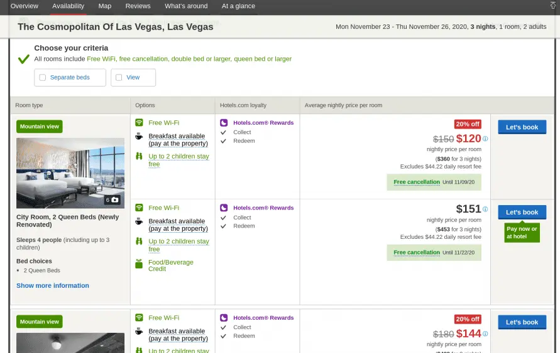560x353 pixels.
Task: Click the Hotels.com Rewards icon in the $120 option
Action: coord(224,122)
